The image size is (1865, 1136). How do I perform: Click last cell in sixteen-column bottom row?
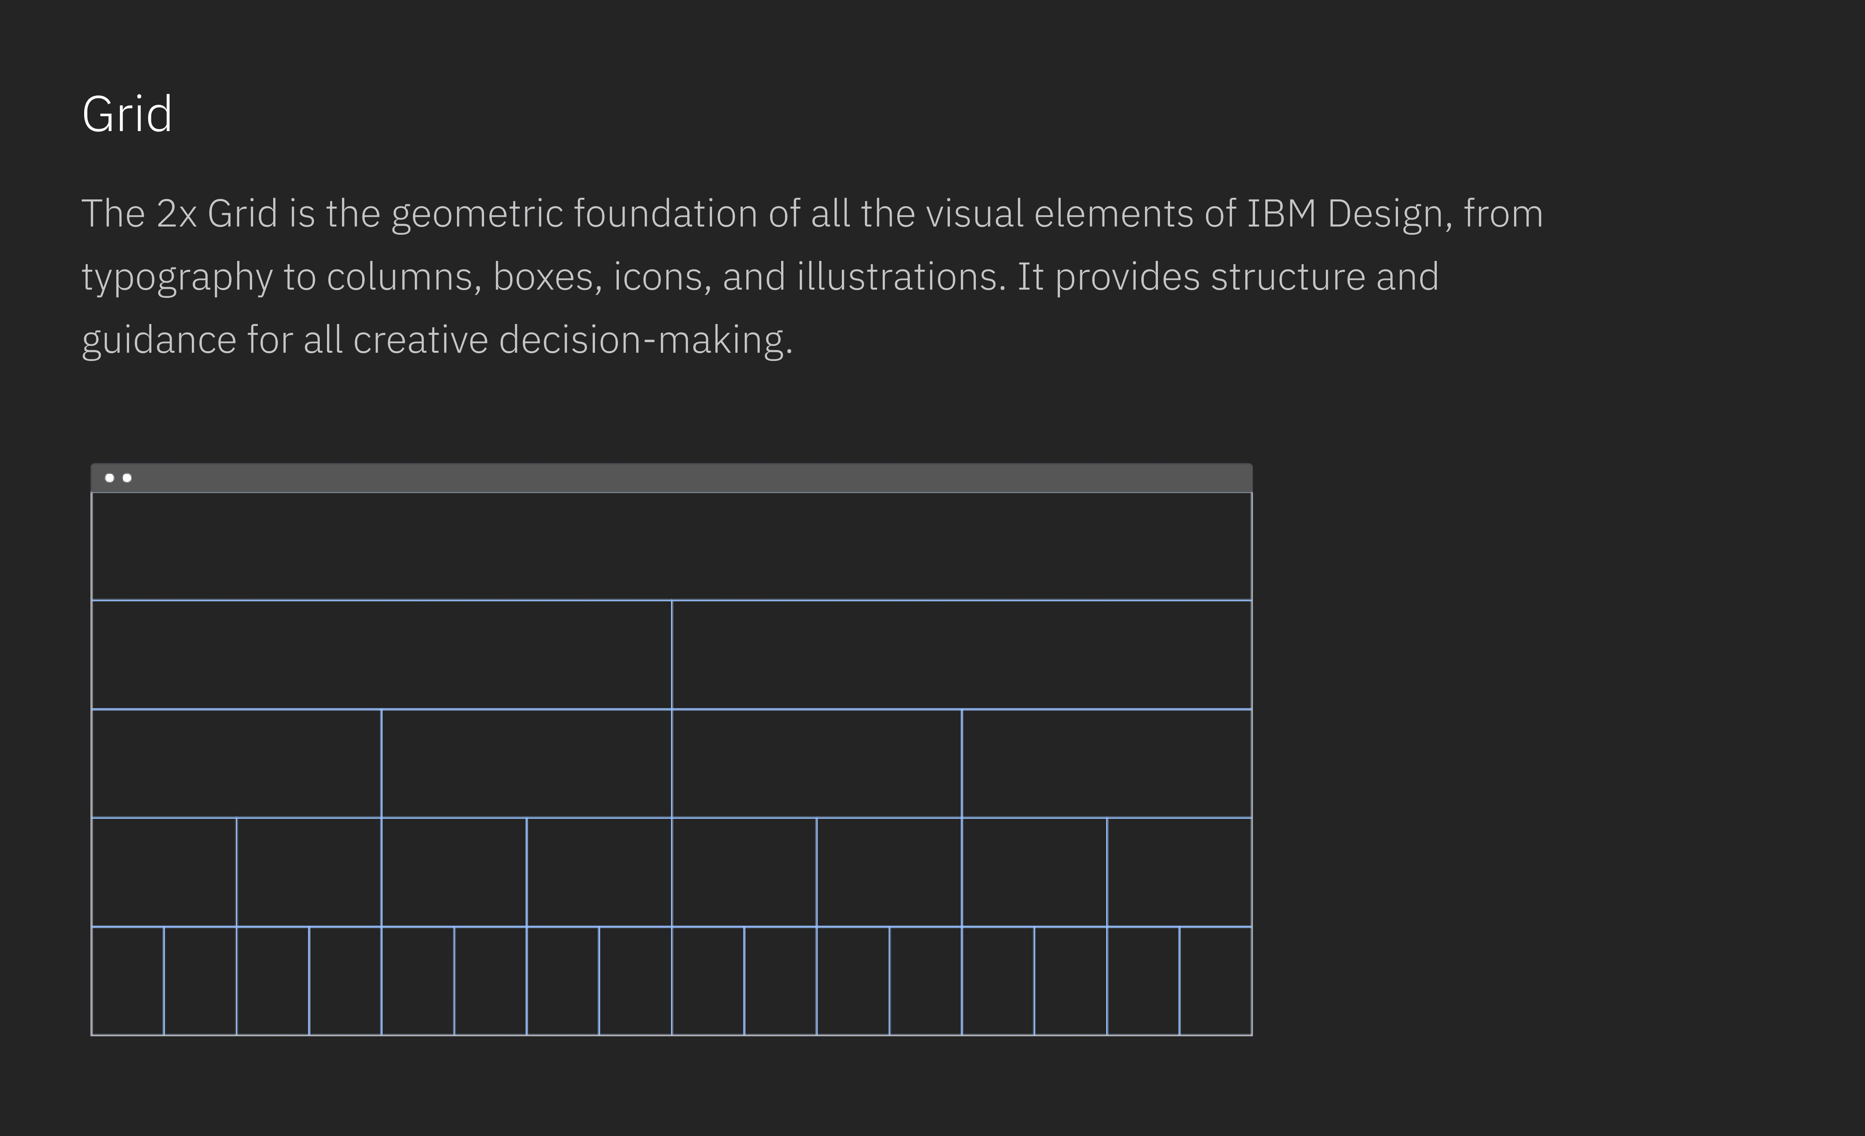[1215, 981]
